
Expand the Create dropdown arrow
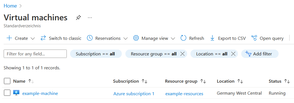33,38
